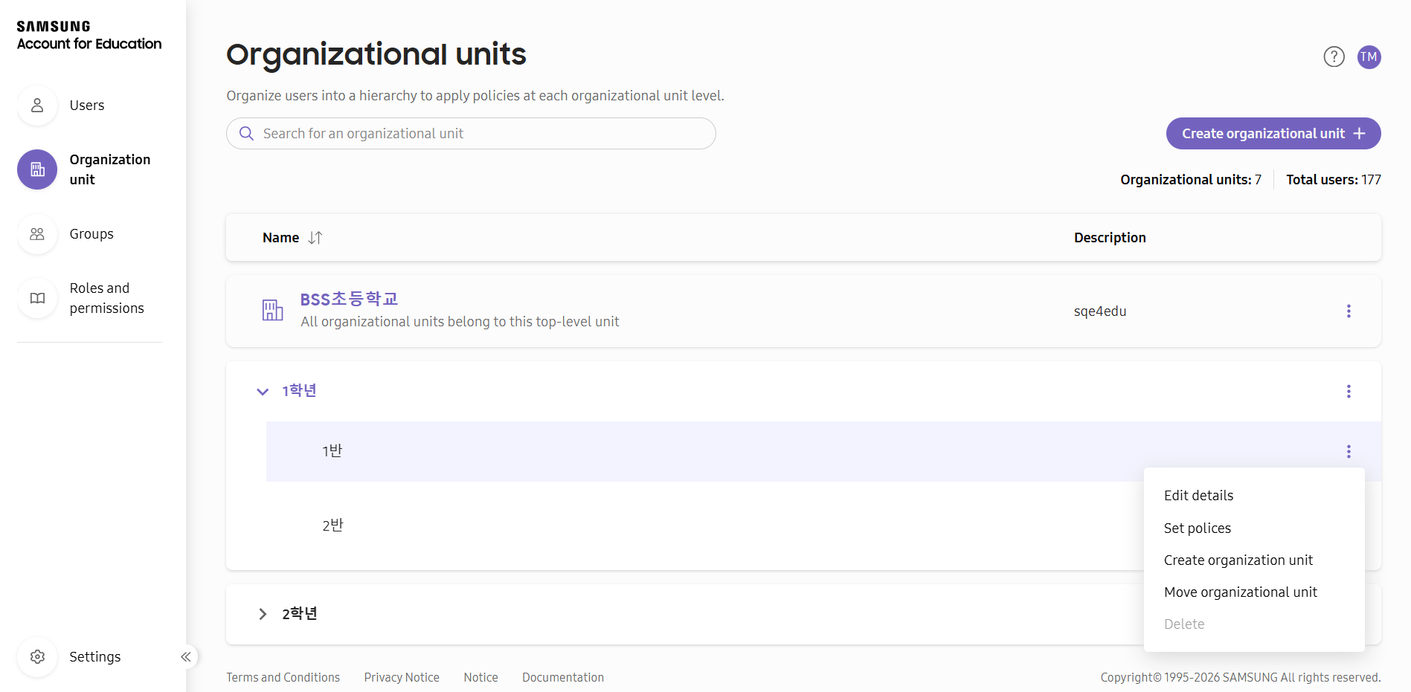
Task: Open the more options for BSS초등학교
Action: click(x=1349, y=311)
